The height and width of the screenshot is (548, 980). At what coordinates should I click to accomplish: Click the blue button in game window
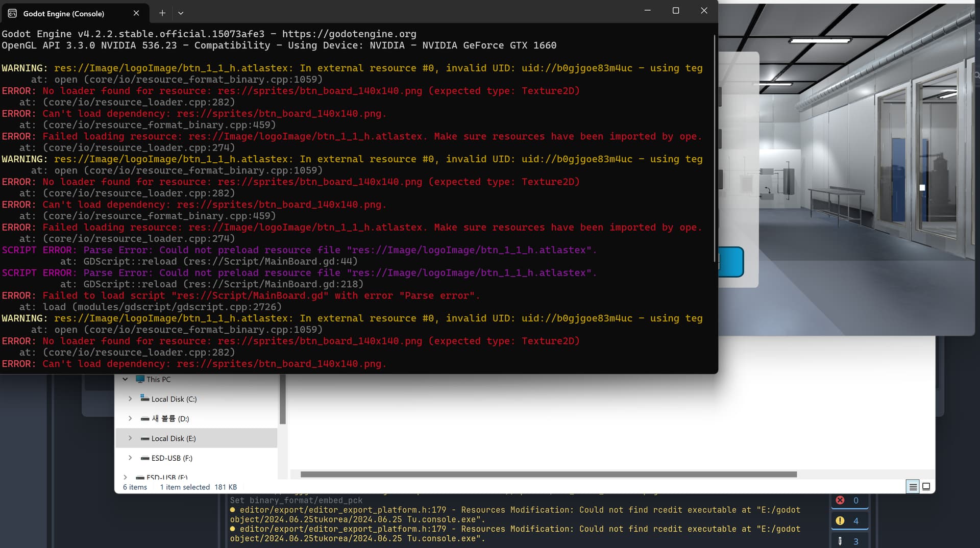tap(731, 262)
